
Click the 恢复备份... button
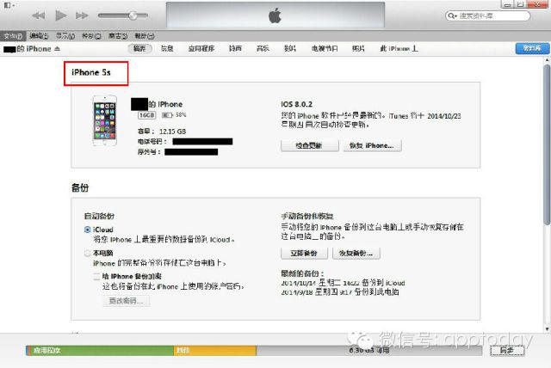pyautogui.click(x=356, y=254)
